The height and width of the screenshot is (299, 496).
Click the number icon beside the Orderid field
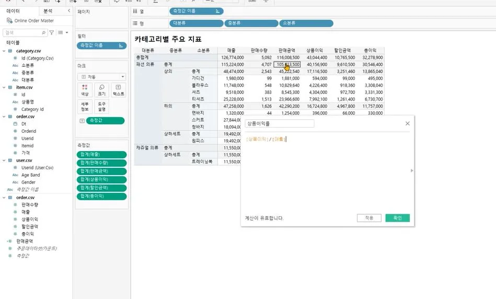tap(15, 131)
